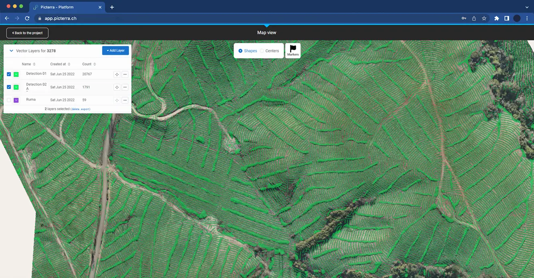Viewport: 534px width, 278px height.
Task: Open the Add Layer dropdown
Action: [x=116, y=51]
